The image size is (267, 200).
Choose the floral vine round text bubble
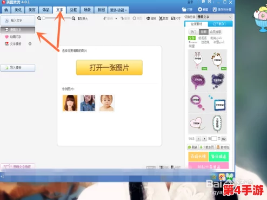coord(217,60)
